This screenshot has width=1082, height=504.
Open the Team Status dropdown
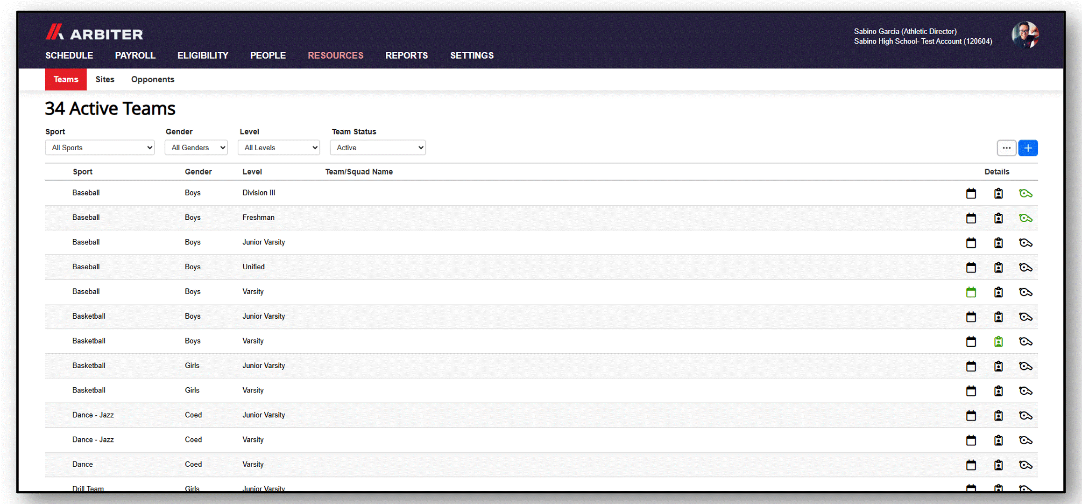378,147
